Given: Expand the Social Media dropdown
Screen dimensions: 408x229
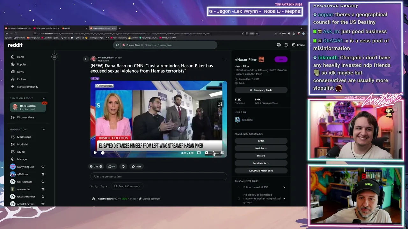Looking at the screenshot, I should click(x=261, y=163).
